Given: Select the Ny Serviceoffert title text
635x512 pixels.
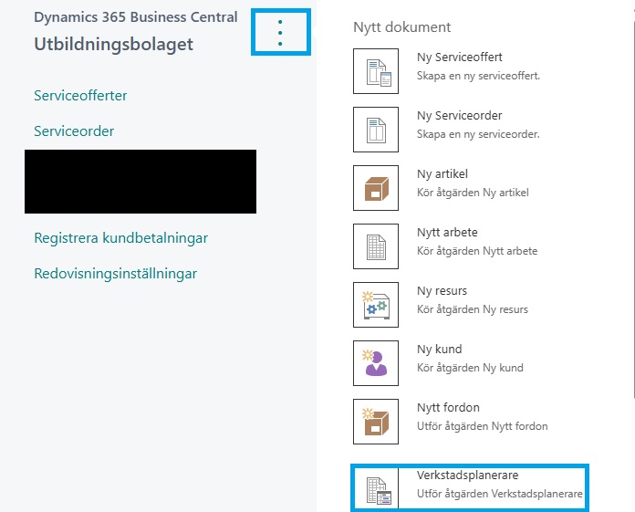Looking at the screenshot, I should pyautogui.click(x=459, y=57).
